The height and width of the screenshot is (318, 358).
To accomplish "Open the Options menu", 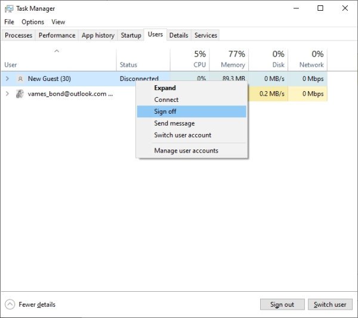I will 33,22.
